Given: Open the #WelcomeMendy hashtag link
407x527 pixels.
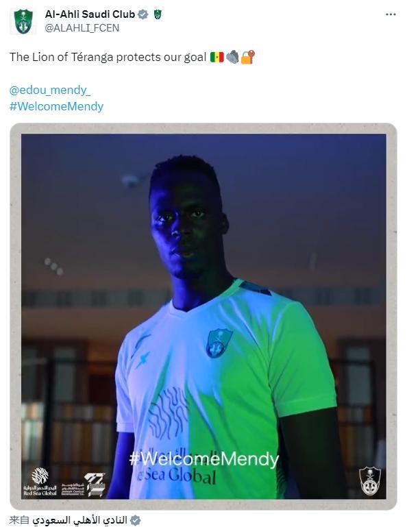Looking at the screenshot, I should (x=56, y=106).
